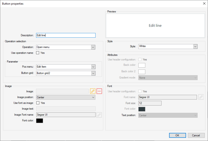
Task: Click the Font size field showing 12
Action: click(150, 103)
